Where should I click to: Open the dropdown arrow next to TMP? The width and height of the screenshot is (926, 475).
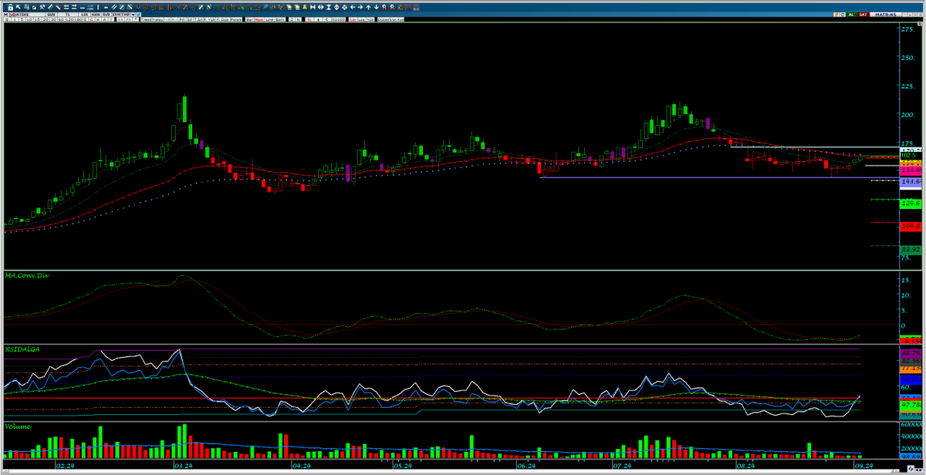coord(133,15)
